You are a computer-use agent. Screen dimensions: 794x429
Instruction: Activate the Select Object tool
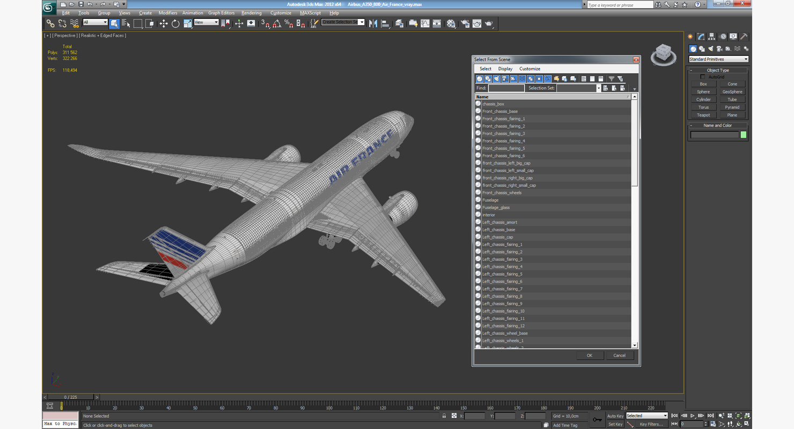tap(114, 23)
